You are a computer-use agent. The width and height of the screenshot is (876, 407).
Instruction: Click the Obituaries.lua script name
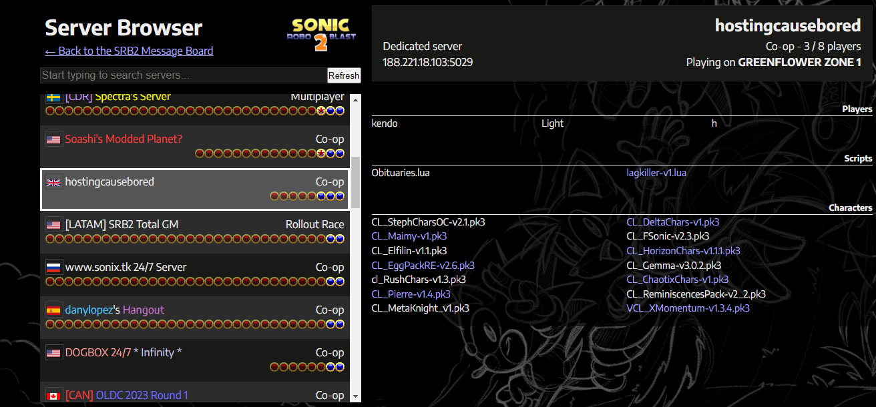click(x=401, y=173)
